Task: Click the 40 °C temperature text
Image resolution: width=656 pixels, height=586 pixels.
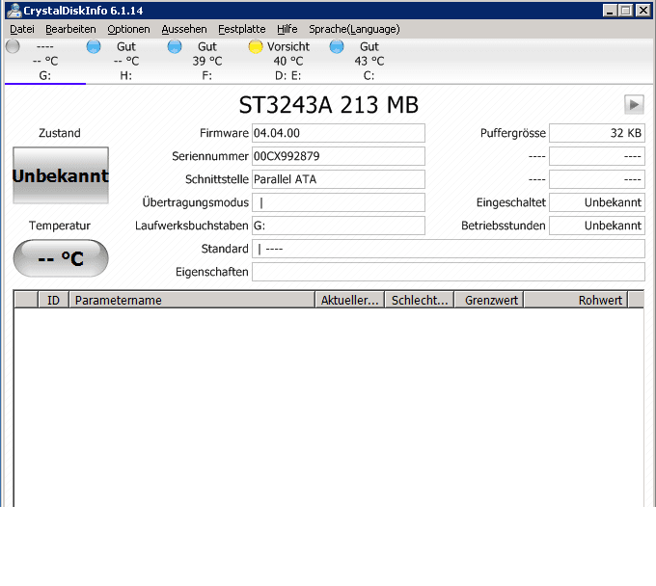Action: tap(288, 61)
